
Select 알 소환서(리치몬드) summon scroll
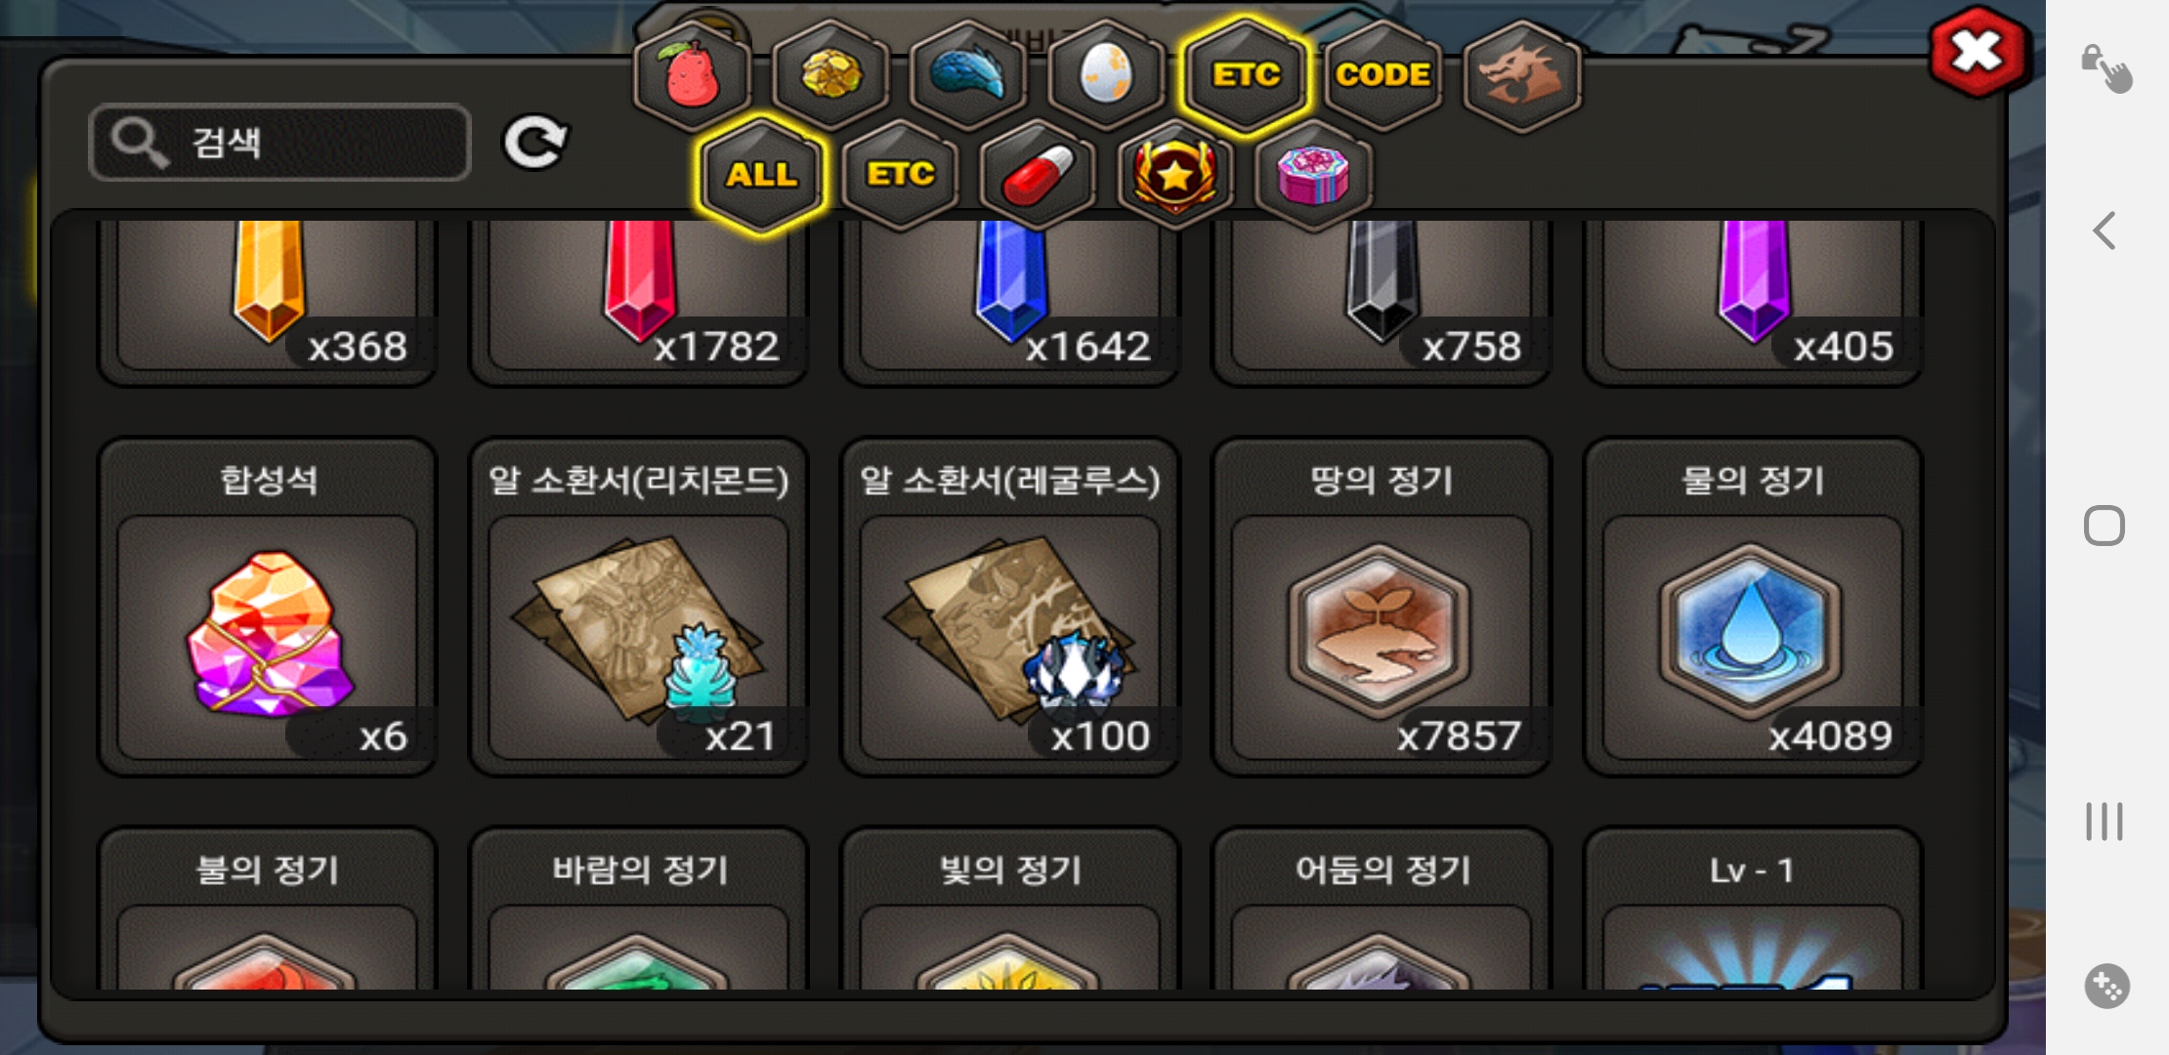click(x=639, y=607)
